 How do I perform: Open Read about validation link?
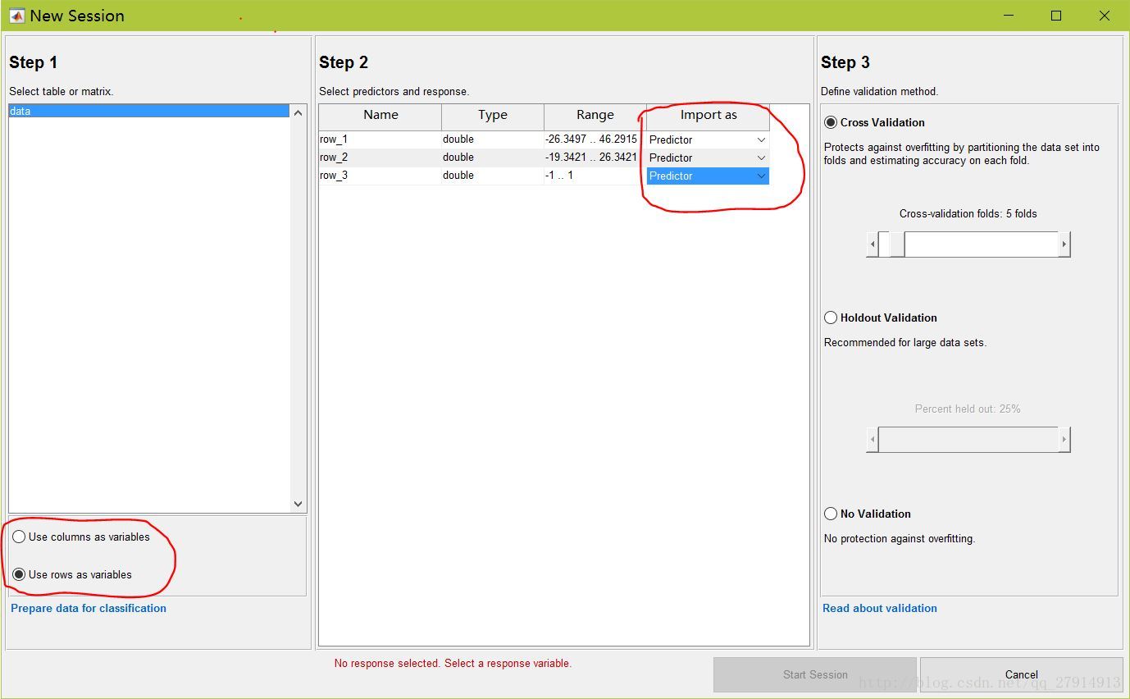pyautogui.click(x=880, y=608)
